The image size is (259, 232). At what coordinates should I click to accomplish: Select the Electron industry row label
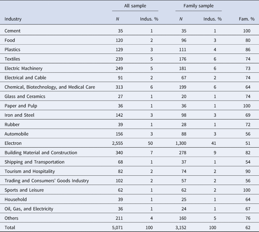13,143
